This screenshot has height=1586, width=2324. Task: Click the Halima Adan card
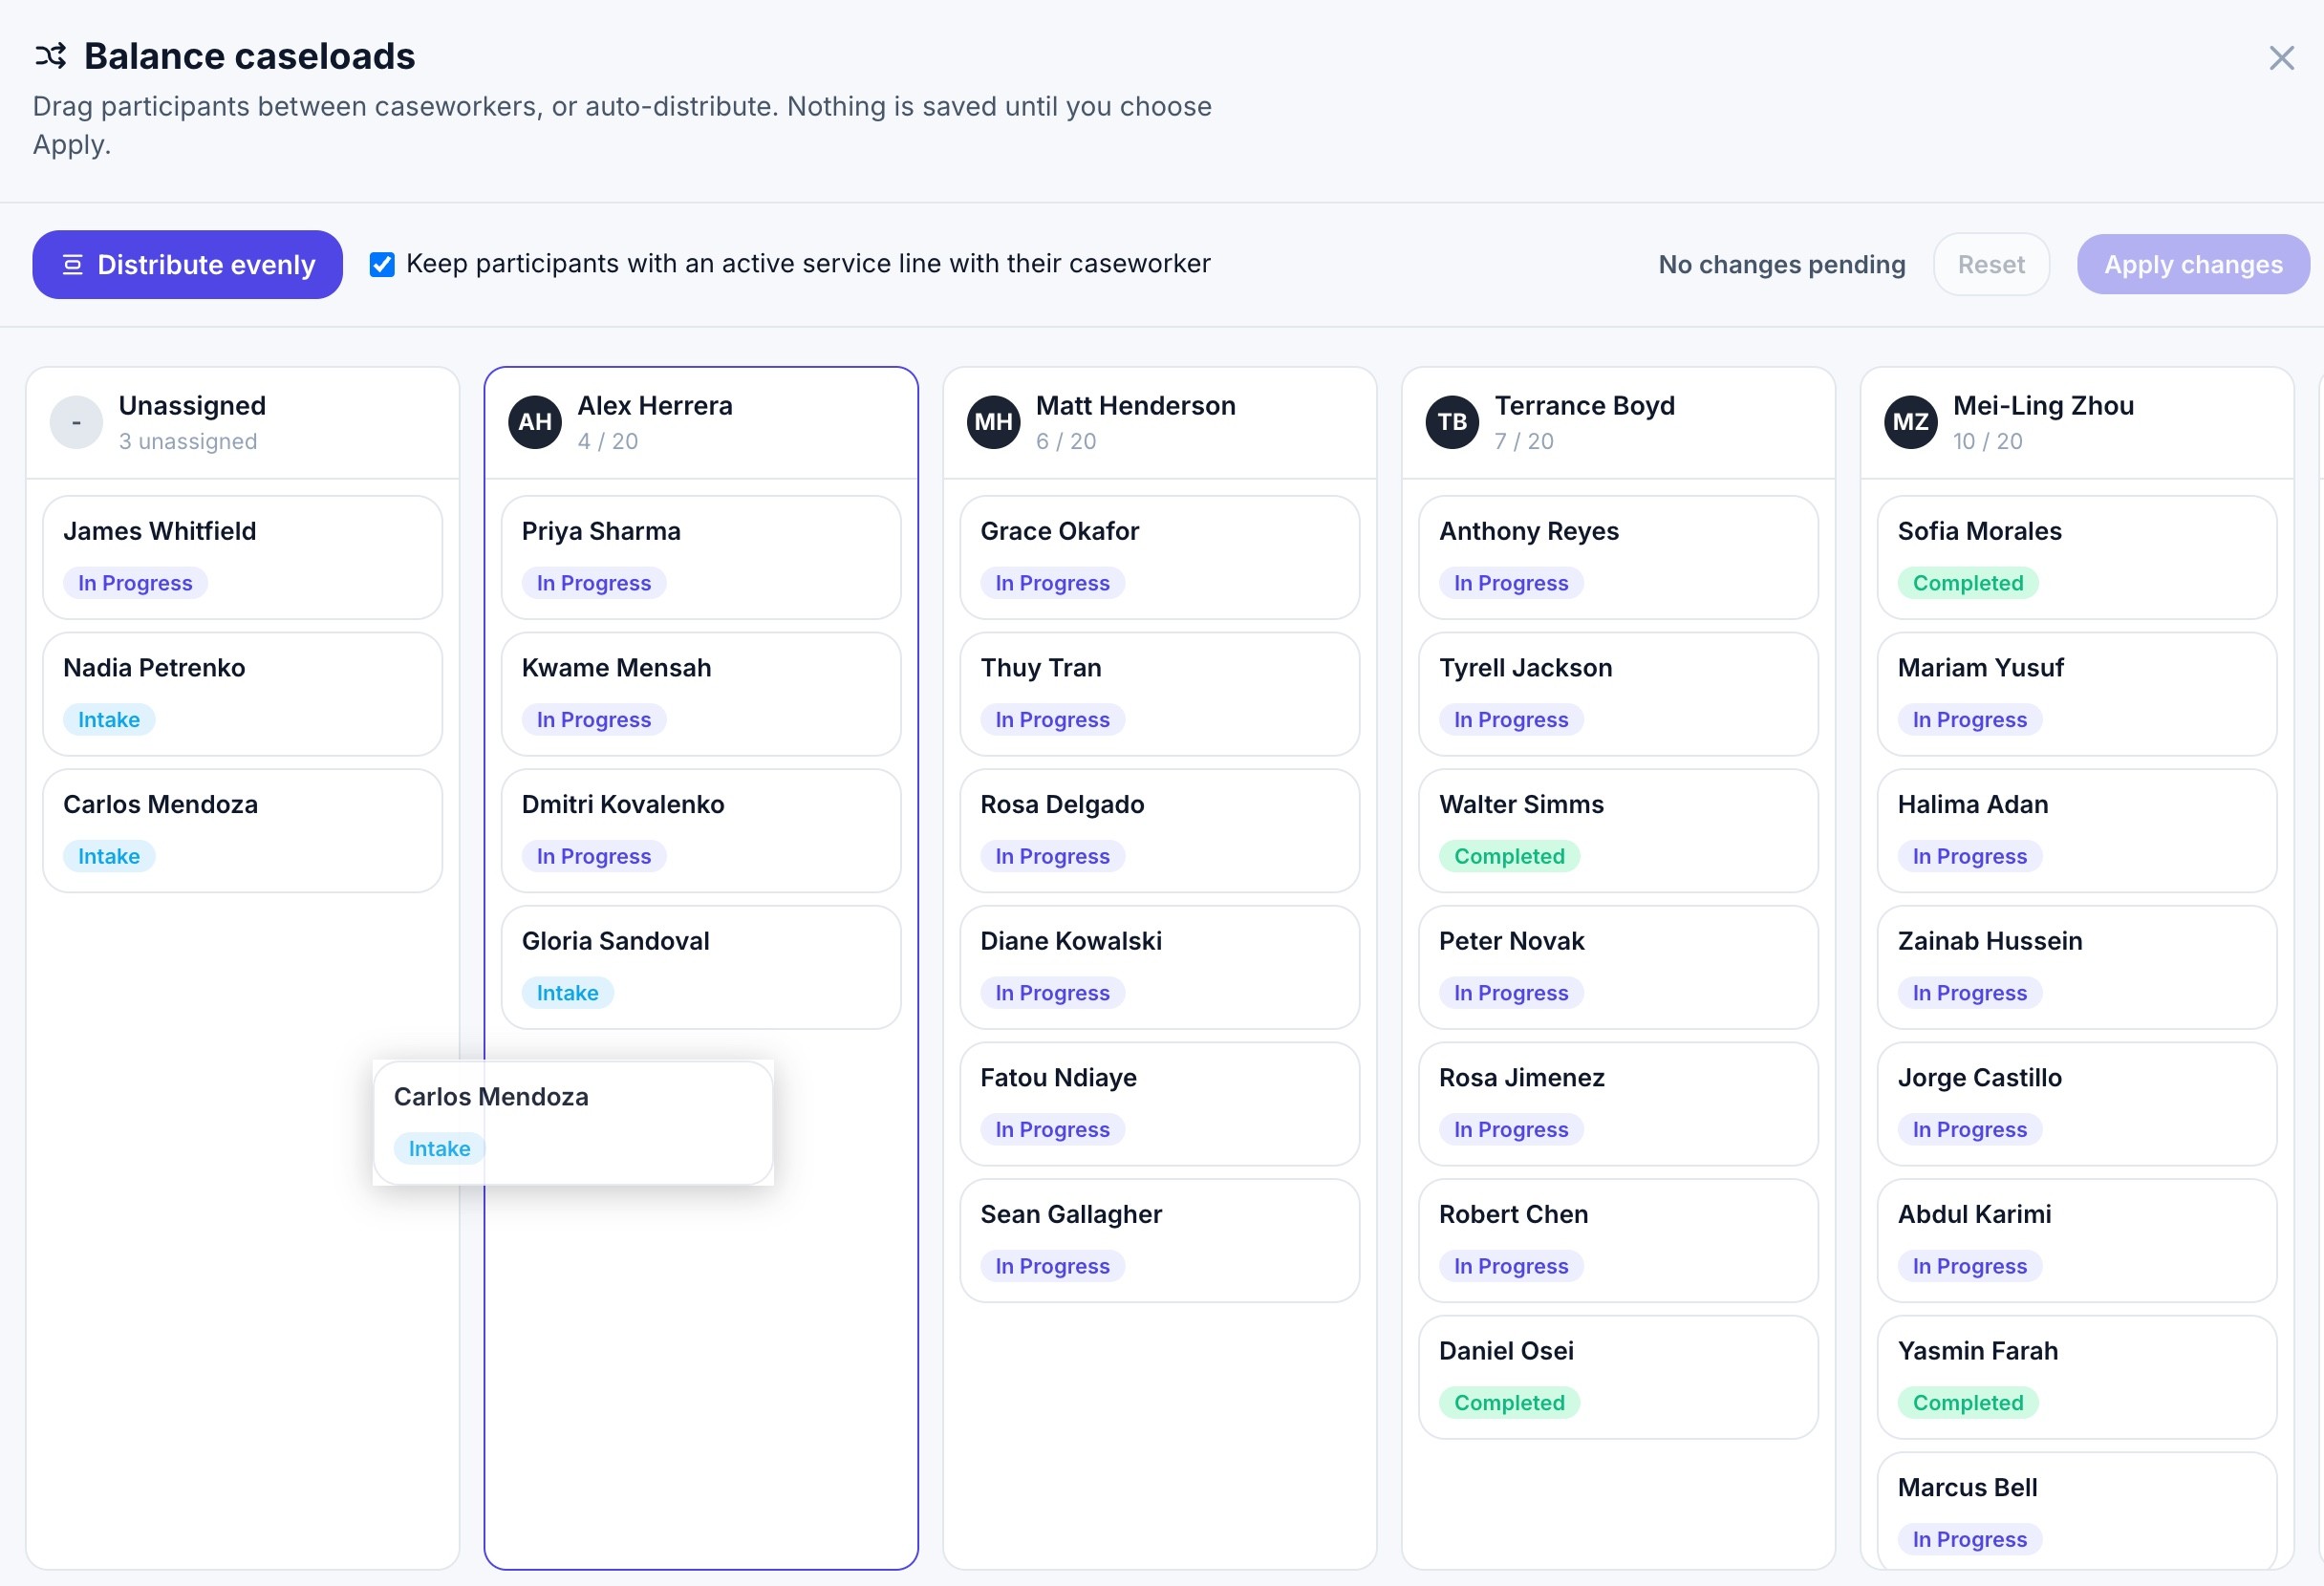[2077, 830]
